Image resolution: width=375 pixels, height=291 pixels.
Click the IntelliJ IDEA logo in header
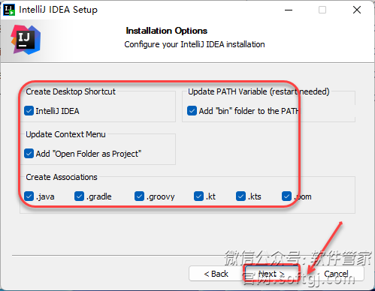(26, 40)
